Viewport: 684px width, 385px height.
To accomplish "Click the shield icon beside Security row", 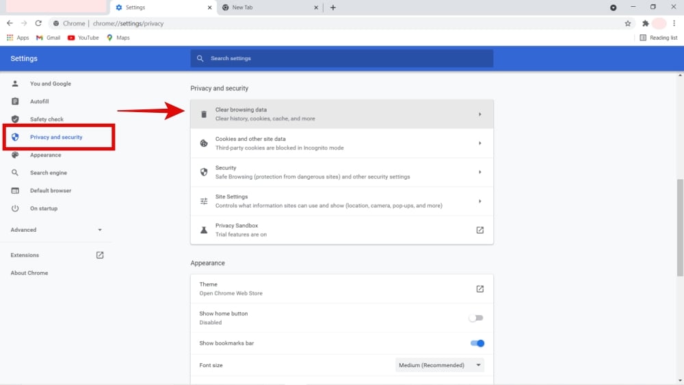I will coord(204,172).
